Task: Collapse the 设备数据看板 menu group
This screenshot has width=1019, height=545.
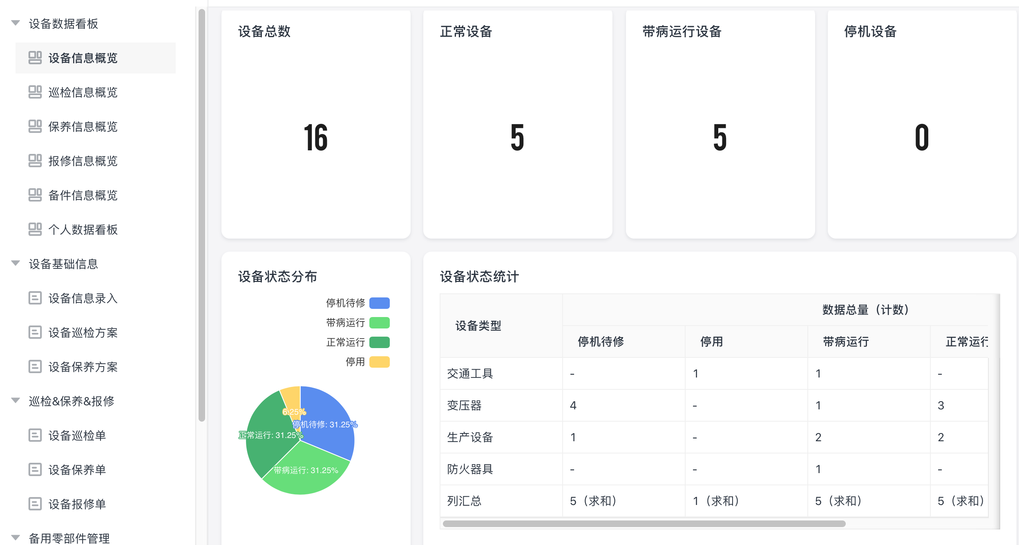Action: pos(16,23)
